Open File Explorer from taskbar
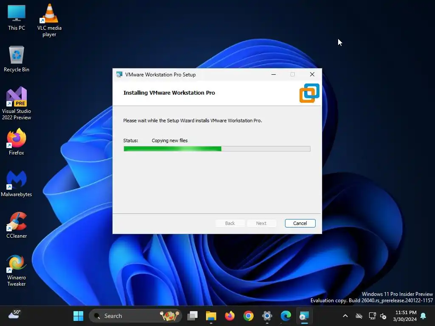 click(211, 316)
